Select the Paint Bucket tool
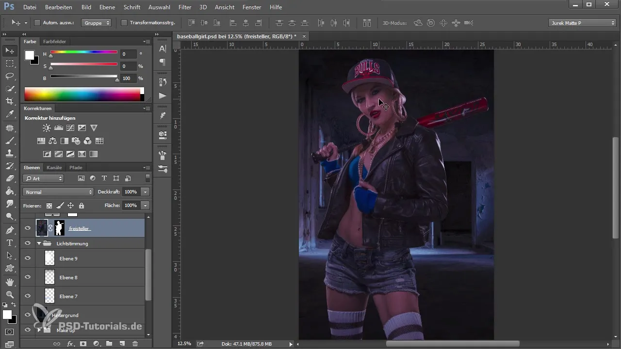This screenshot has height=349, width=621. [x=10, y=191]
